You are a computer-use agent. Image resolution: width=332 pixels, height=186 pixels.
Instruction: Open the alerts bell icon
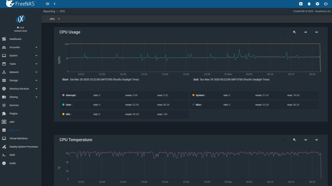point(309,3)
